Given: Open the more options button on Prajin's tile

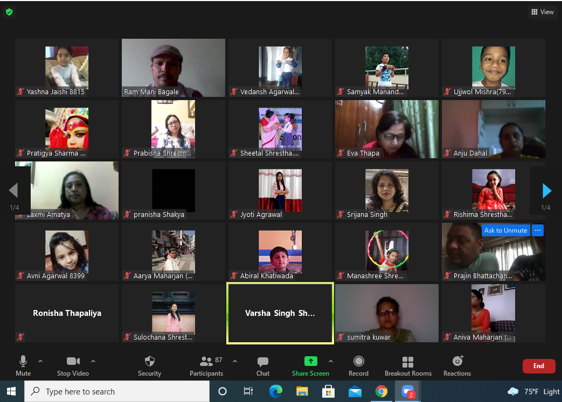Looking at the screenshot, I should [x=538, y=230].
